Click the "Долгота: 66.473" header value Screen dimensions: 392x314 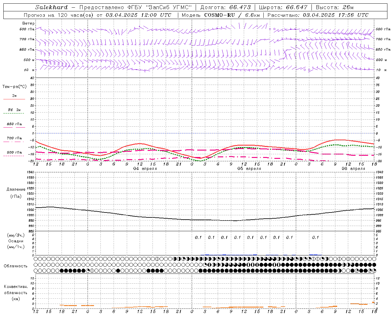(x=225, y=7)
